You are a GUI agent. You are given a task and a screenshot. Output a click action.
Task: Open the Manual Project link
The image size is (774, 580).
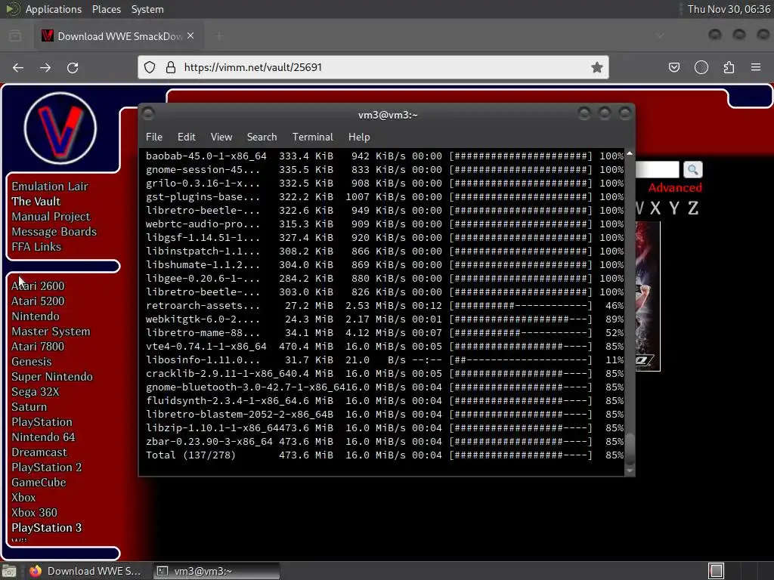click(51, 217)
